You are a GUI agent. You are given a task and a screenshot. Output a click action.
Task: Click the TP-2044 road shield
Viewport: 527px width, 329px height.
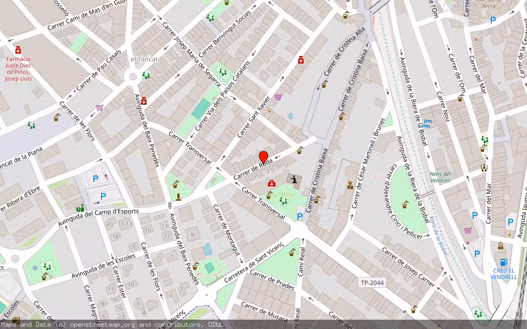[372, 283]
